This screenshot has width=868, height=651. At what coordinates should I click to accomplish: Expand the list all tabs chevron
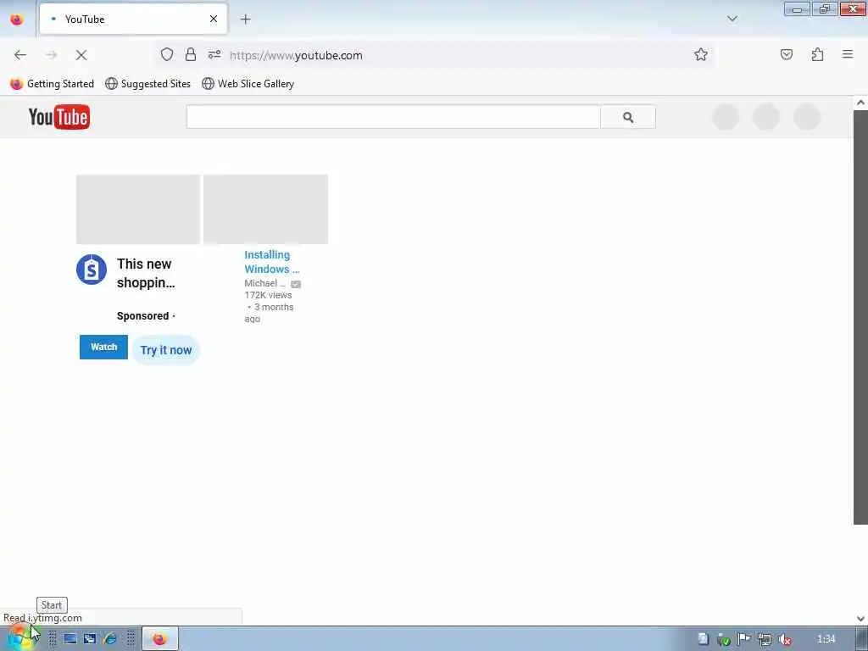[x=732, y=19]
